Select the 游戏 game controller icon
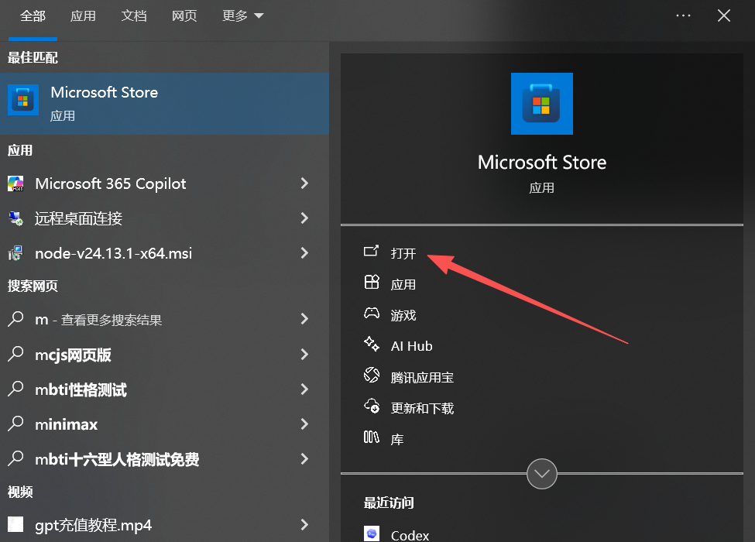The image size is (755, 542). (371, 314)
